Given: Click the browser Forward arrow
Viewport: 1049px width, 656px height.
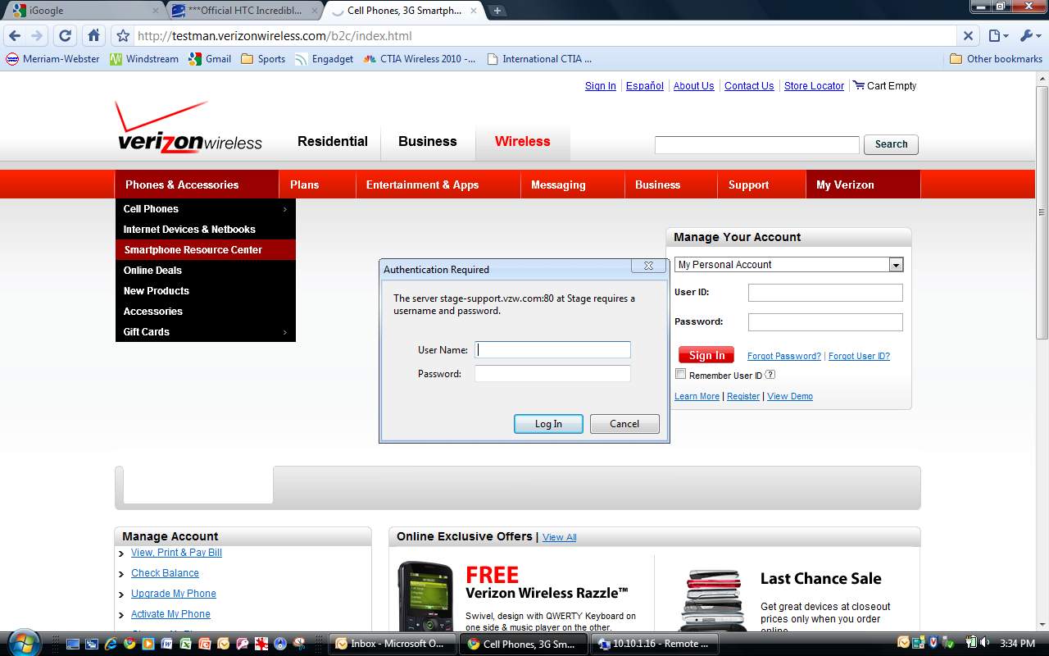Looking at the screenshot, I should [37, 36].
